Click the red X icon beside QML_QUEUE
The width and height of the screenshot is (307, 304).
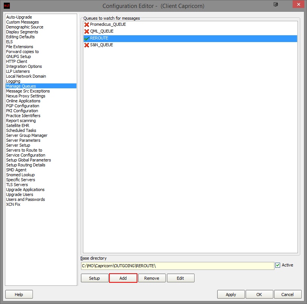[x=87, y=31]
